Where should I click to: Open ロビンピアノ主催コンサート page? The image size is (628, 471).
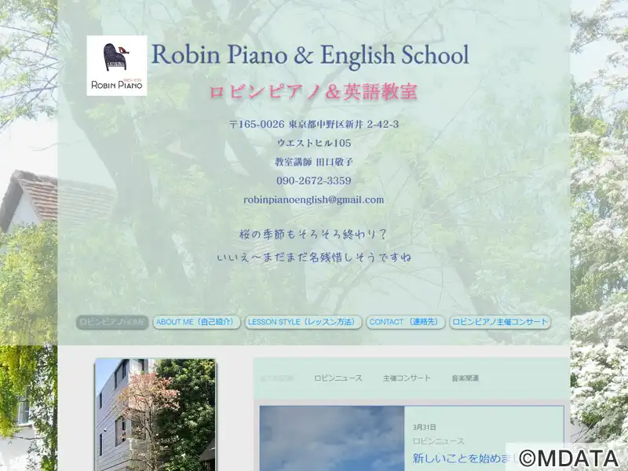point(500,322)
